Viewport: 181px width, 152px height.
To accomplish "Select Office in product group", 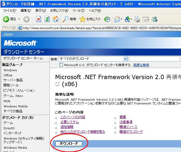I will coord(8,75).
